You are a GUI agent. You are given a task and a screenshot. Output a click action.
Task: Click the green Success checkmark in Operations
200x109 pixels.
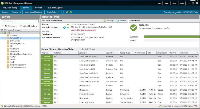click(x=134, y=28)
